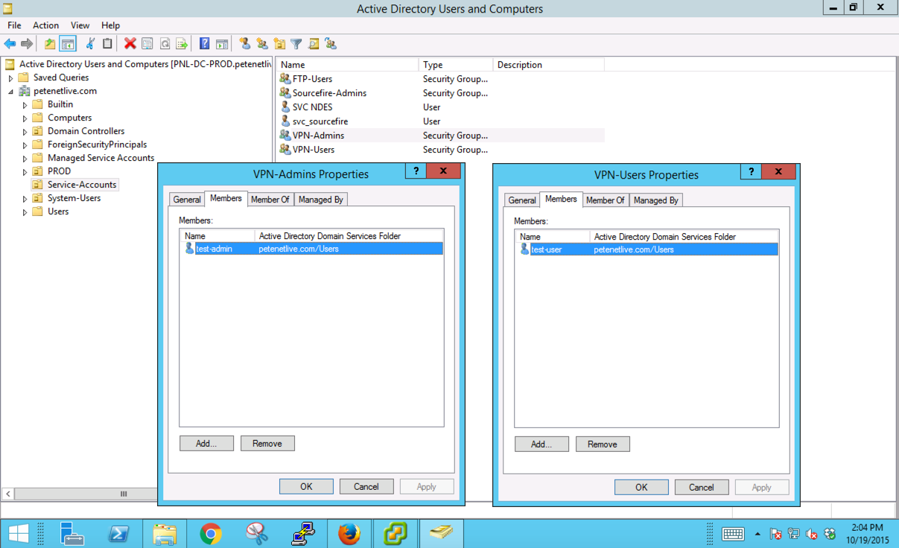This screenshot has width=899, height=548.
Task: Click the Windows Start button
Action: (19, 534)
